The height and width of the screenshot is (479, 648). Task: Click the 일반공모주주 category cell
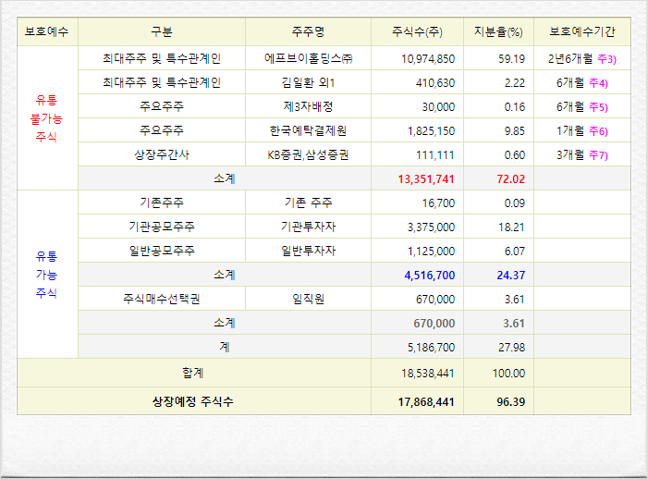coord(162,251)
